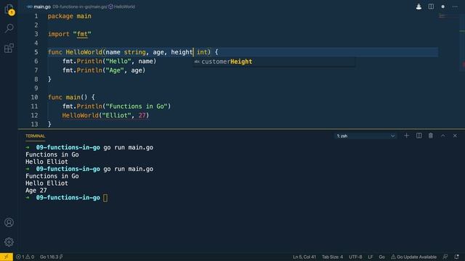Open the editor More Actions ellipsis
The height and width of the screenshot is (261, 465).
[x=455, y=7]
